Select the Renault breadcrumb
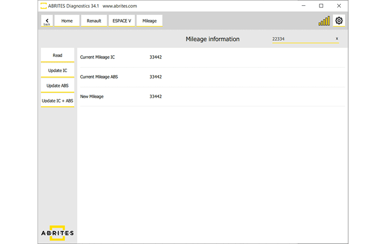The height and width of the screenshot is (244, 386). coord(94,21)
